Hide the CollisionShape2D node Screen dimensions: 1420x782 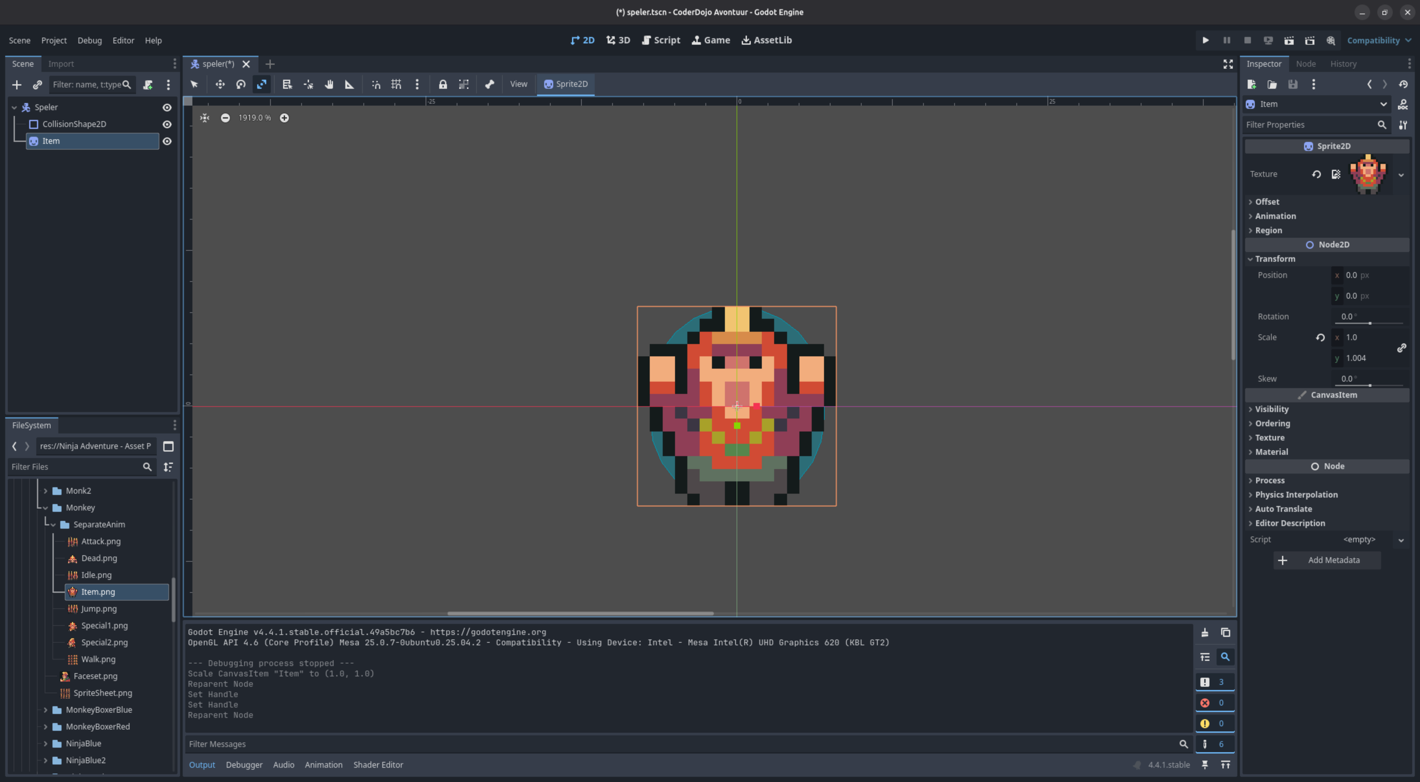pyautogui.click(x=167, y=124)
